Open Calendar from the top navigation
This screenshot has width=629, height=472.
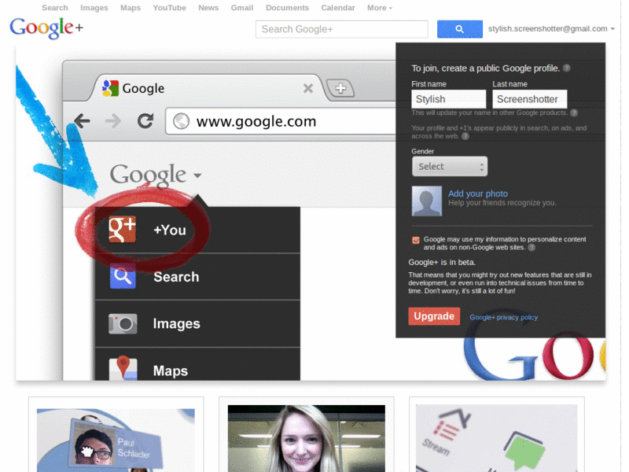337,7
